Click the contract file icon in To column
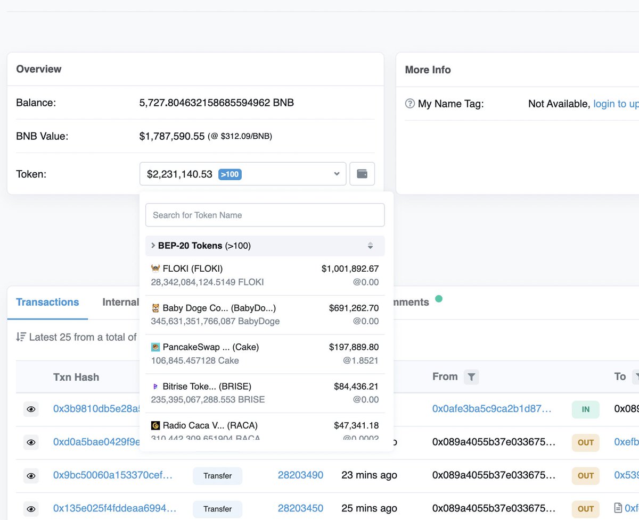 (x=618, y=508)
